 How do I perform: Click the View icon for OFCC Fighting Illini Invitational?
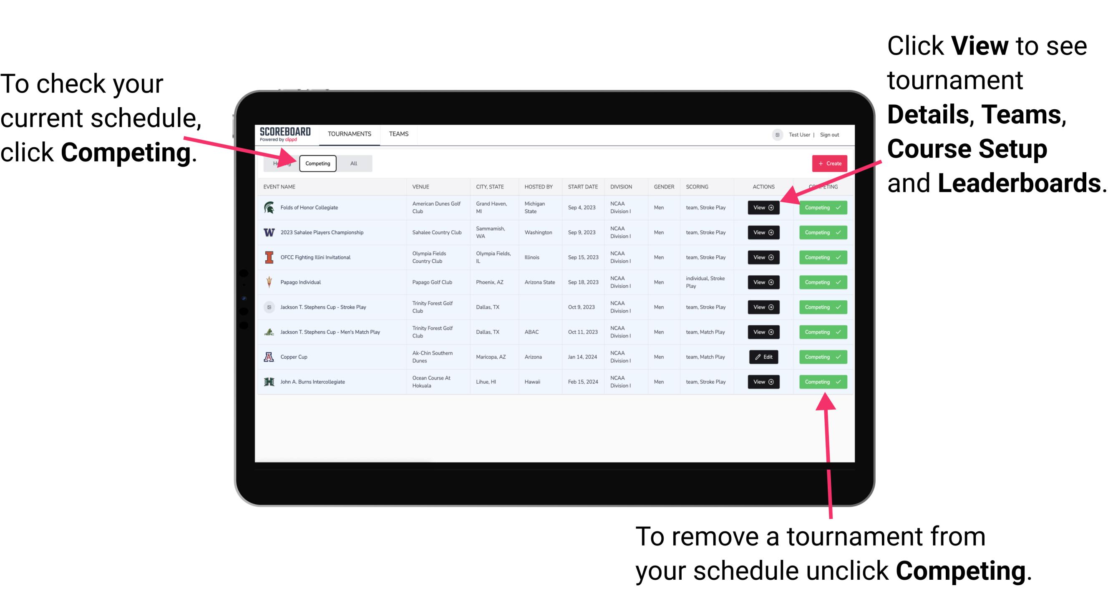[763, 258]
